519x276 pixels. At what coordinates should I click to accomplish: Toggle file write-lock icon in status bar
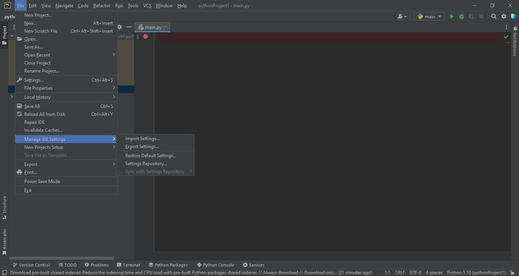point(513,272)
